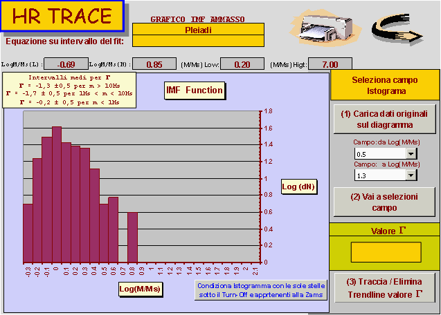441x315 pixels.
Task: Click '(2) Vai a selezioni campo' button
Action: (x=384, y=202)
